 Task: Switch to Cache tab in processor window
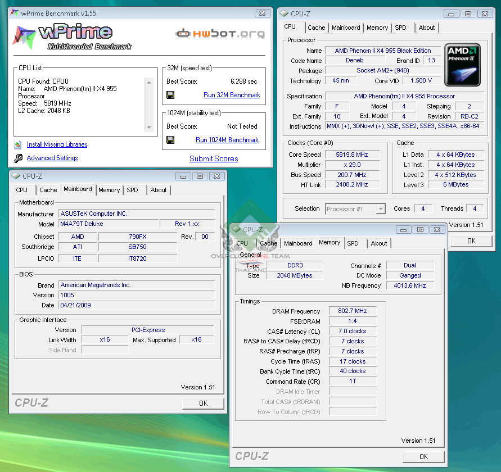(317, 28)
